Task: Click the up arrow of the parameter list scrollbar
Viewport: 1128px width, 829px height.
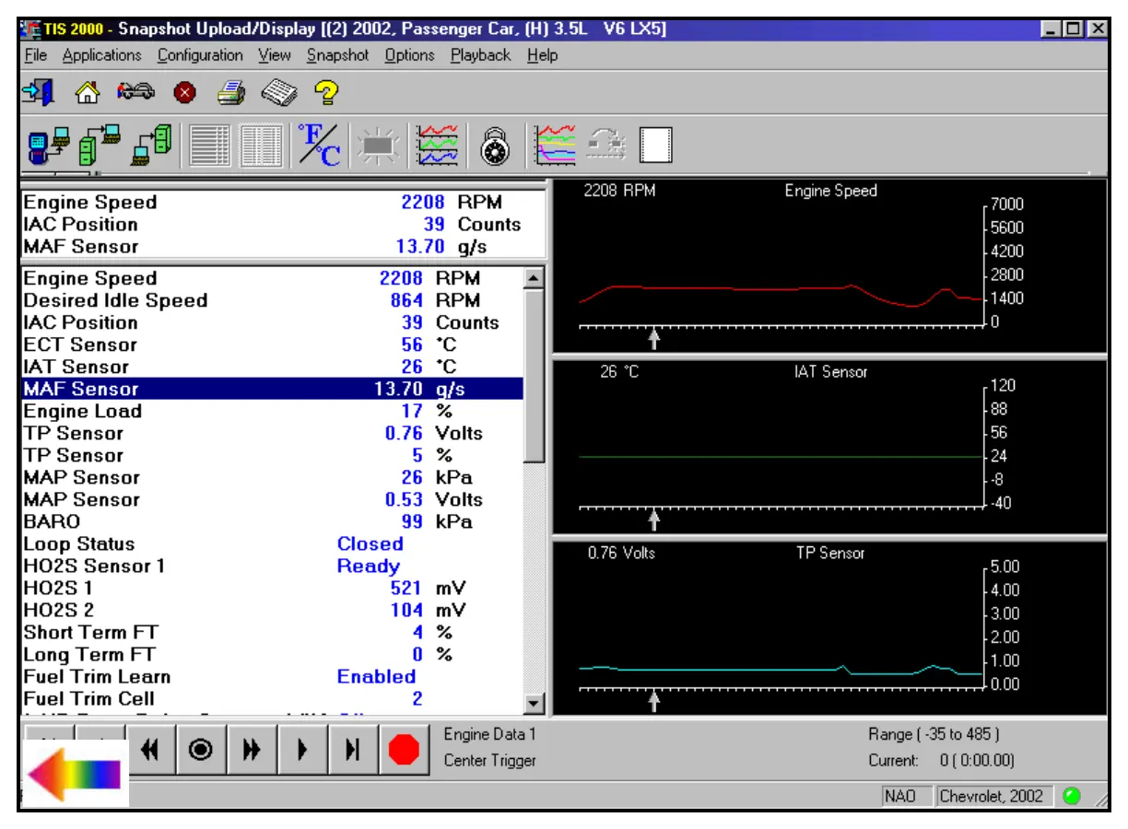Action: click(x=534, y=277)
